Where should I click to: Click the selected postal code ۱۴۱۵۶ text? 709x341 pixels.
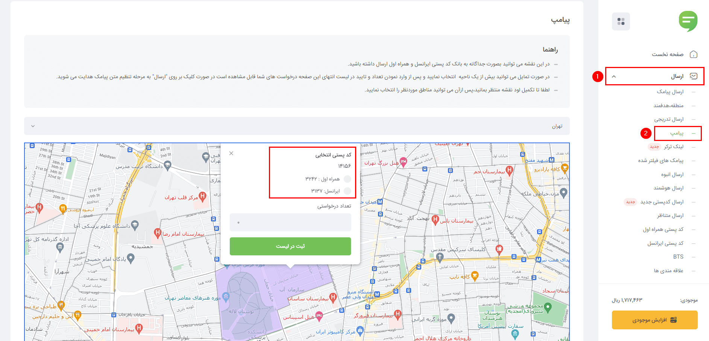point(344,166)
